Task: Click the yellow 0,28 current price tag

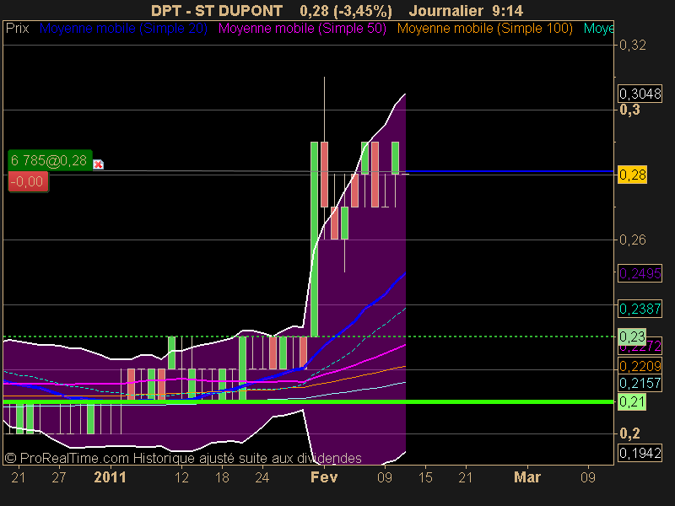Action: (632, 175)
